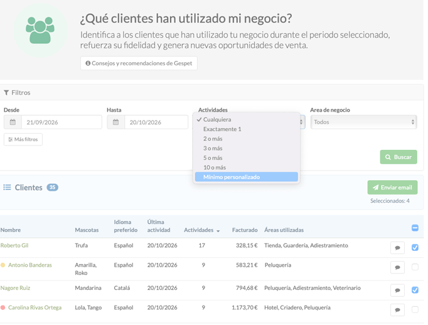Click the Áreas utilizadas column header
The width and height of the screenshot is (428, 325).
pos(284,230)
